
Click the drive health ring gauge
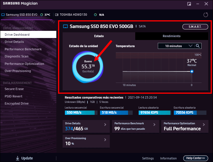click(x=88, y=67)
